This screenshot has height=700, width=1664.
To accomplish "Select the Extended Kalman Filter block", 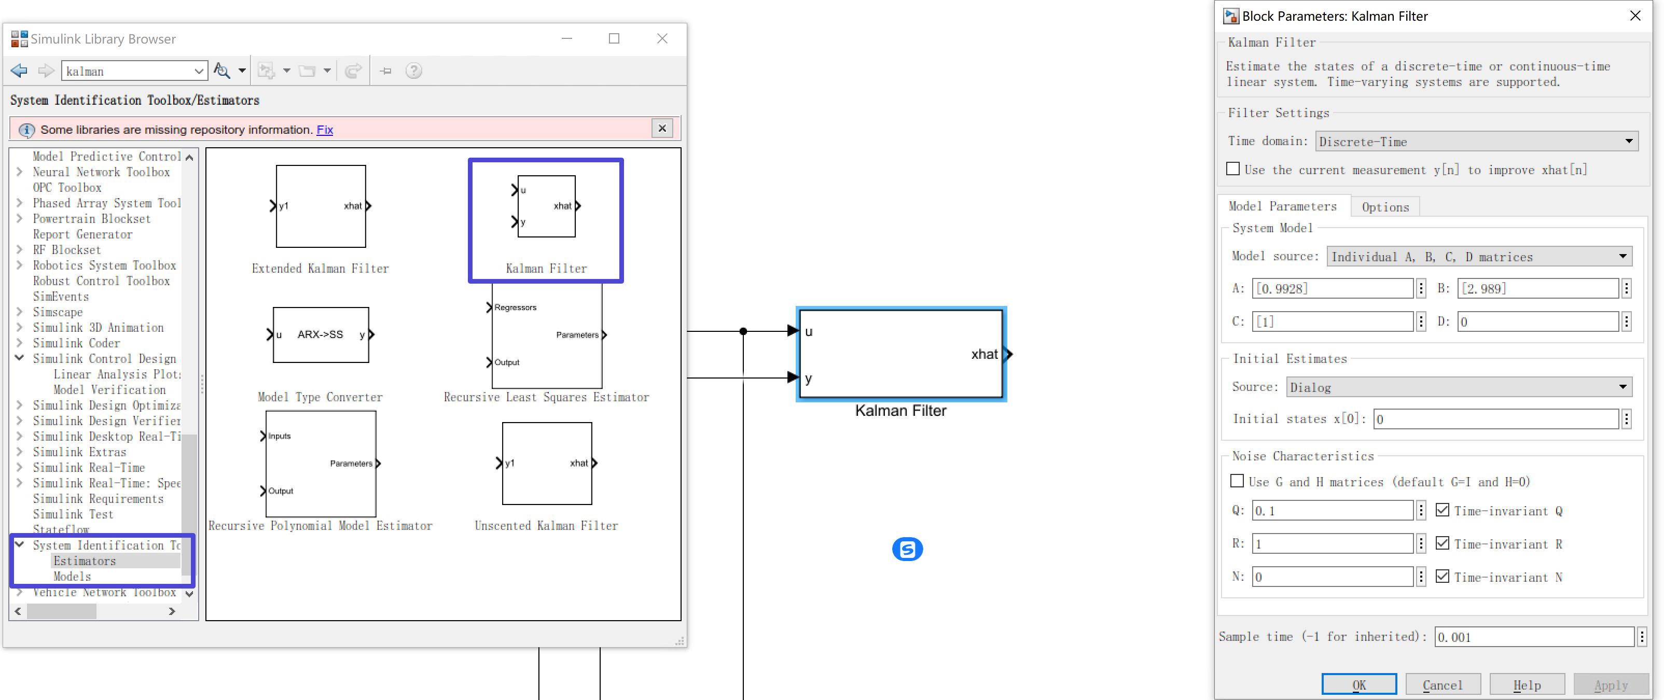I will tap(321, 206).
